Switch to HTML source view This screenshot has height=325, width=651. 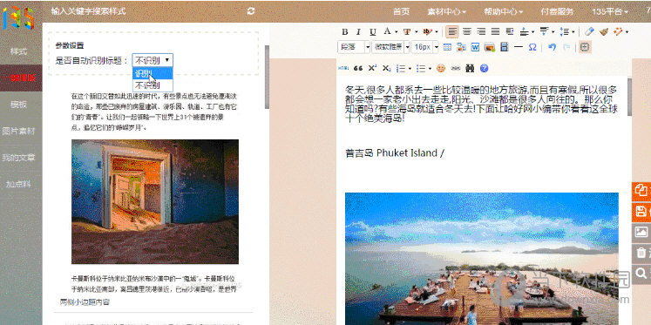(x=343, y=68)
